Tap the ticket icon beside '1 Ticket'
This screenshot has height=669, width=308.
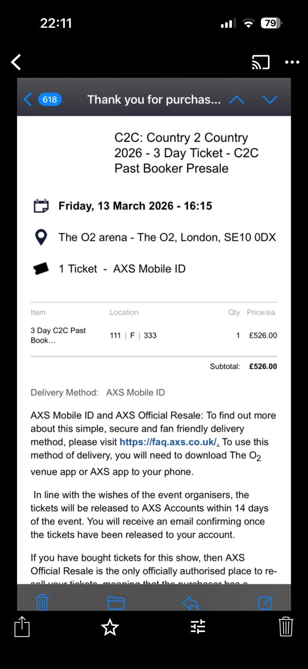[41, 269]
